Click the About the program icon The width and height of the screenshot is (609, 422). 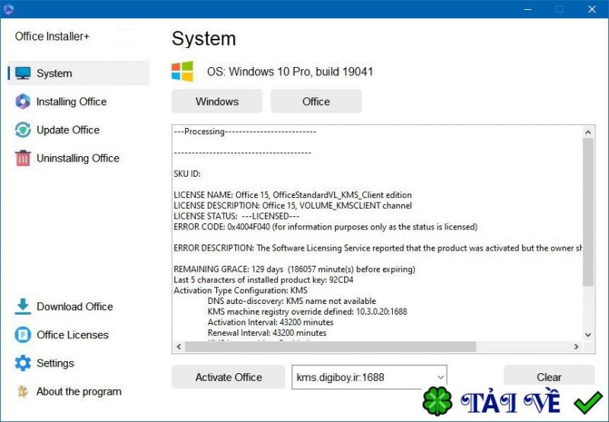[23, 392]
